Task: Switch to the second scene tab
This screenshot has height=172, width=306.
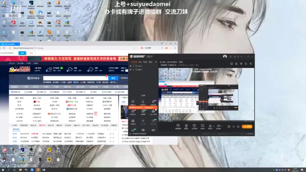Action: [140, 62]
